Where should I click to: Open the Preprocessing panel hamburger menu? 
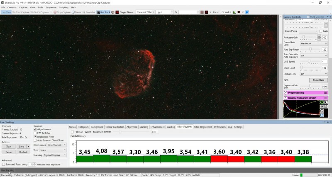click(325, 93)
